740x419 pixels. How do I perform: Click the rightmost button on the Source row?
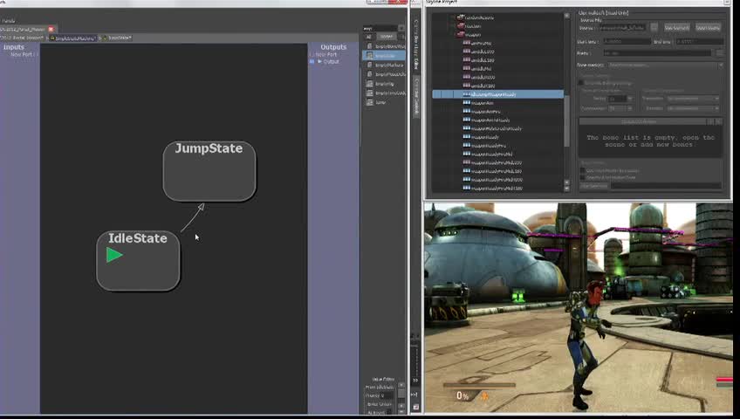(x=708, y=28)
